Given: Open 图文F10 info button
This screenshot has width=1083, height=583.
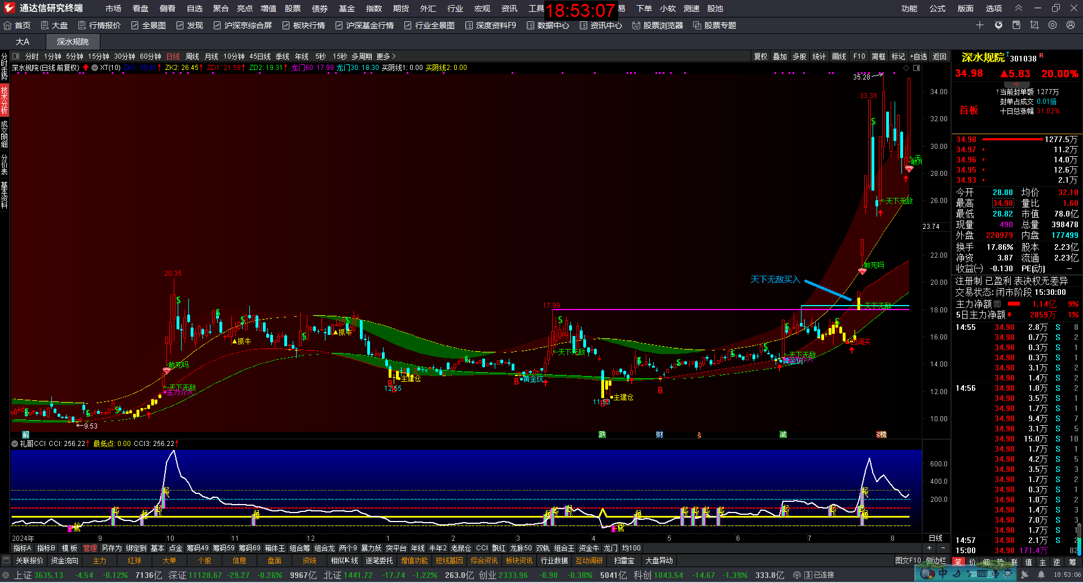Looking at the screenshot, I should click(908, 560).
